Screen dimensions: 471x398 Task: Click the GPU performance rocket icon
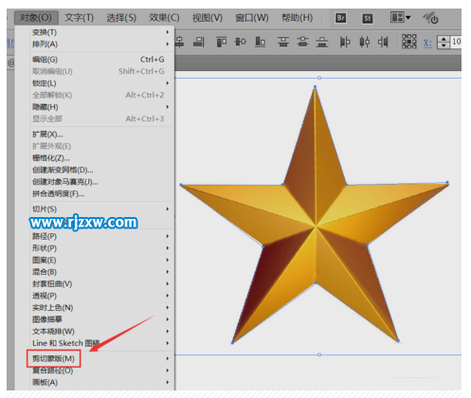tap(430, 18)
